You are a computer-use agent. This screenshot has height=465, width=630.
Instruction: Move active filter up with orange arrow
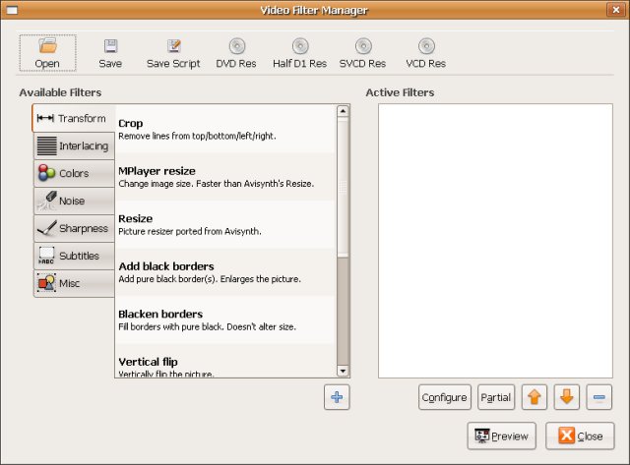tap(535, 397)
